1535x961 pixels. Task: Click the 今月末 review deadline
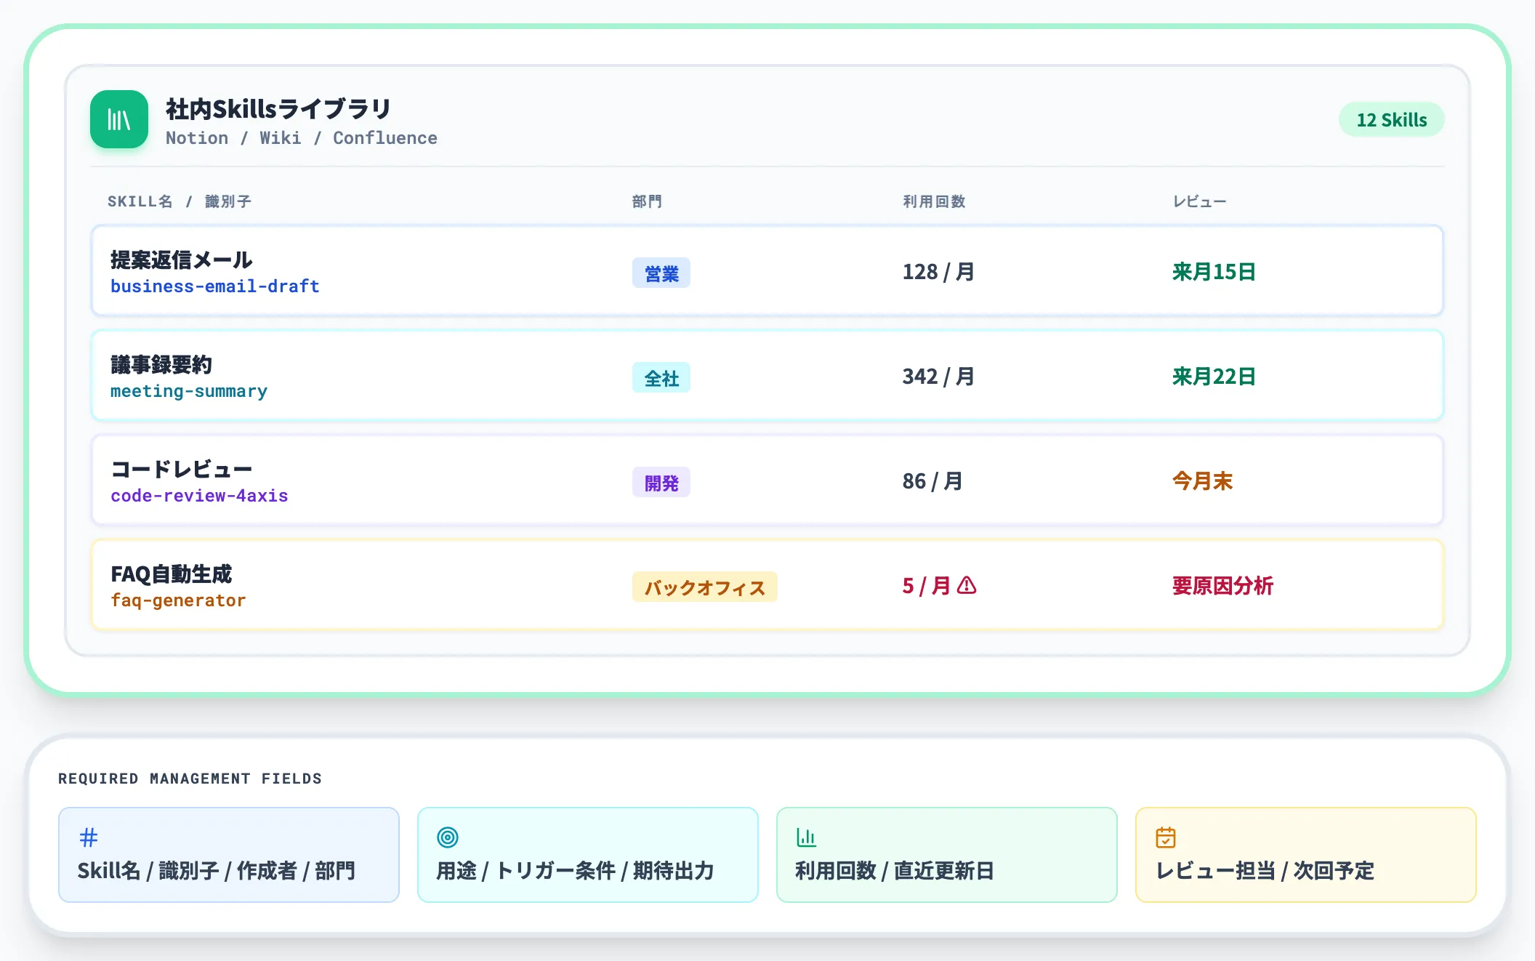(1203, 481)
